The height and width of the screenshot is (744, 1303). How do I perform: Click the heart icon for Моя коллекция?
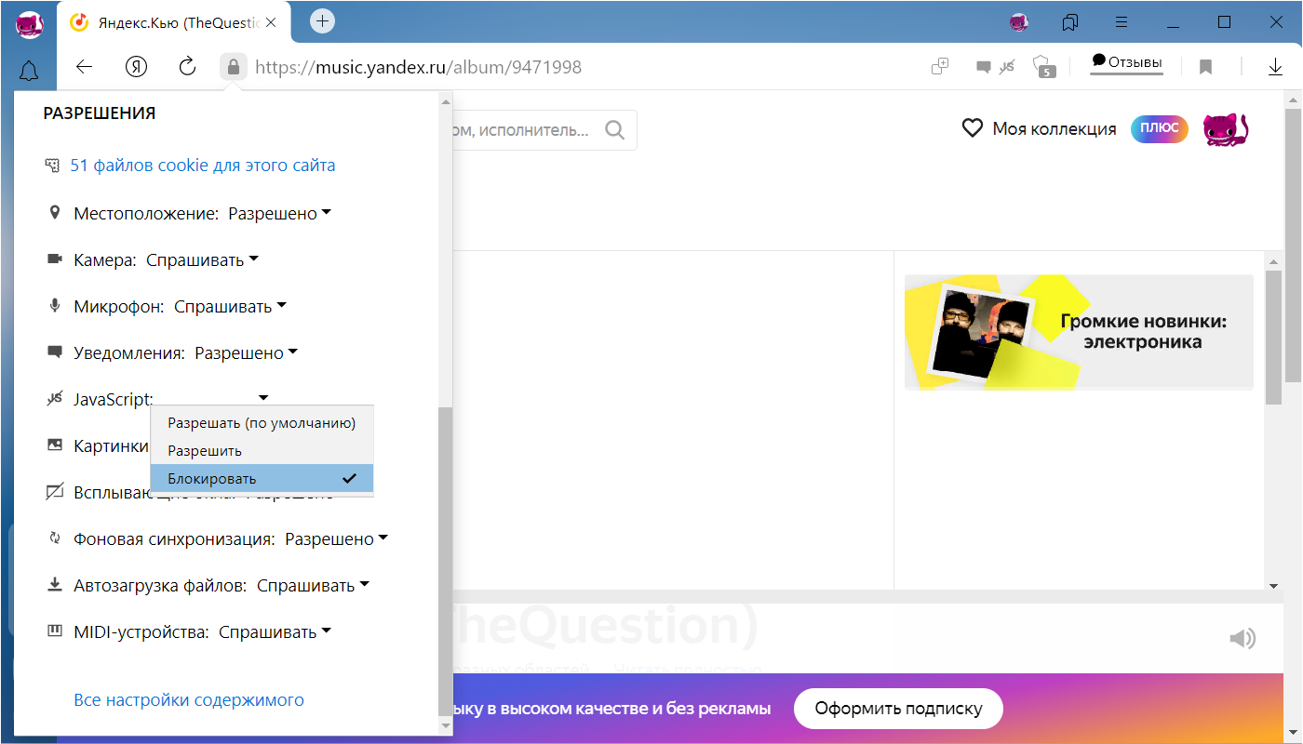click(x=973, y=128)
